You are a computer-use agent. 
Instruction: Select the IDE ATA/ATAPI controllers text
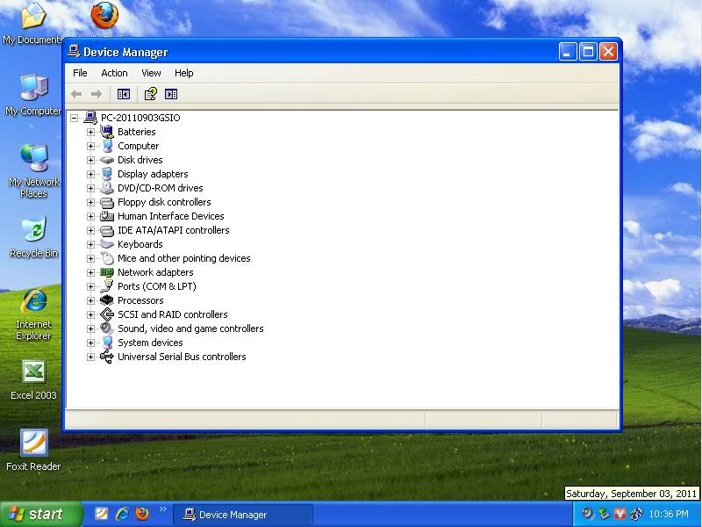click(173, 230)
